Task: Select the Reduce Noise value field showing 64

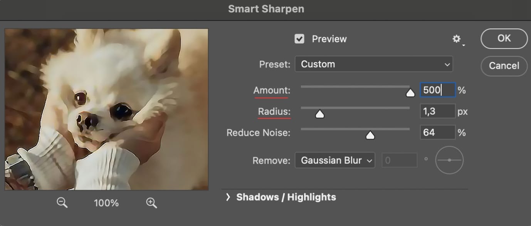Action: click(x=437, y=132)
